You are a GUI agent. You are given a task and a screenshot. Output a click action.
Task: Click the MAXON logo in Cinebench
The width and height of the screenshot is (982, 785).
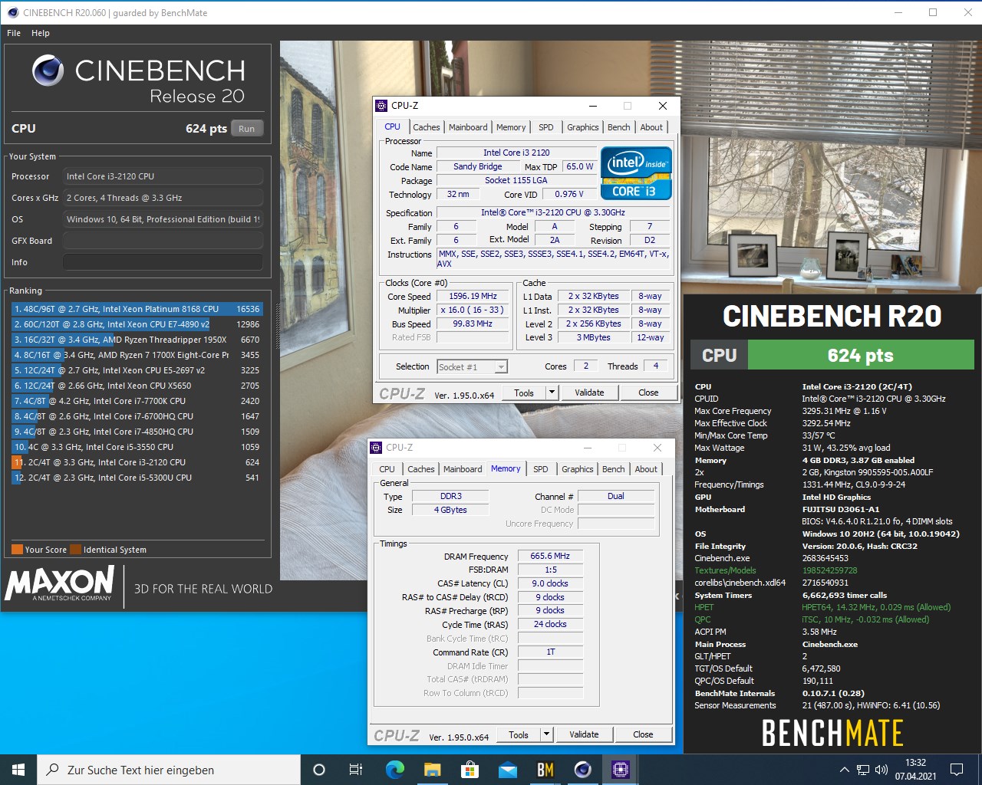[x=60, y=584]
